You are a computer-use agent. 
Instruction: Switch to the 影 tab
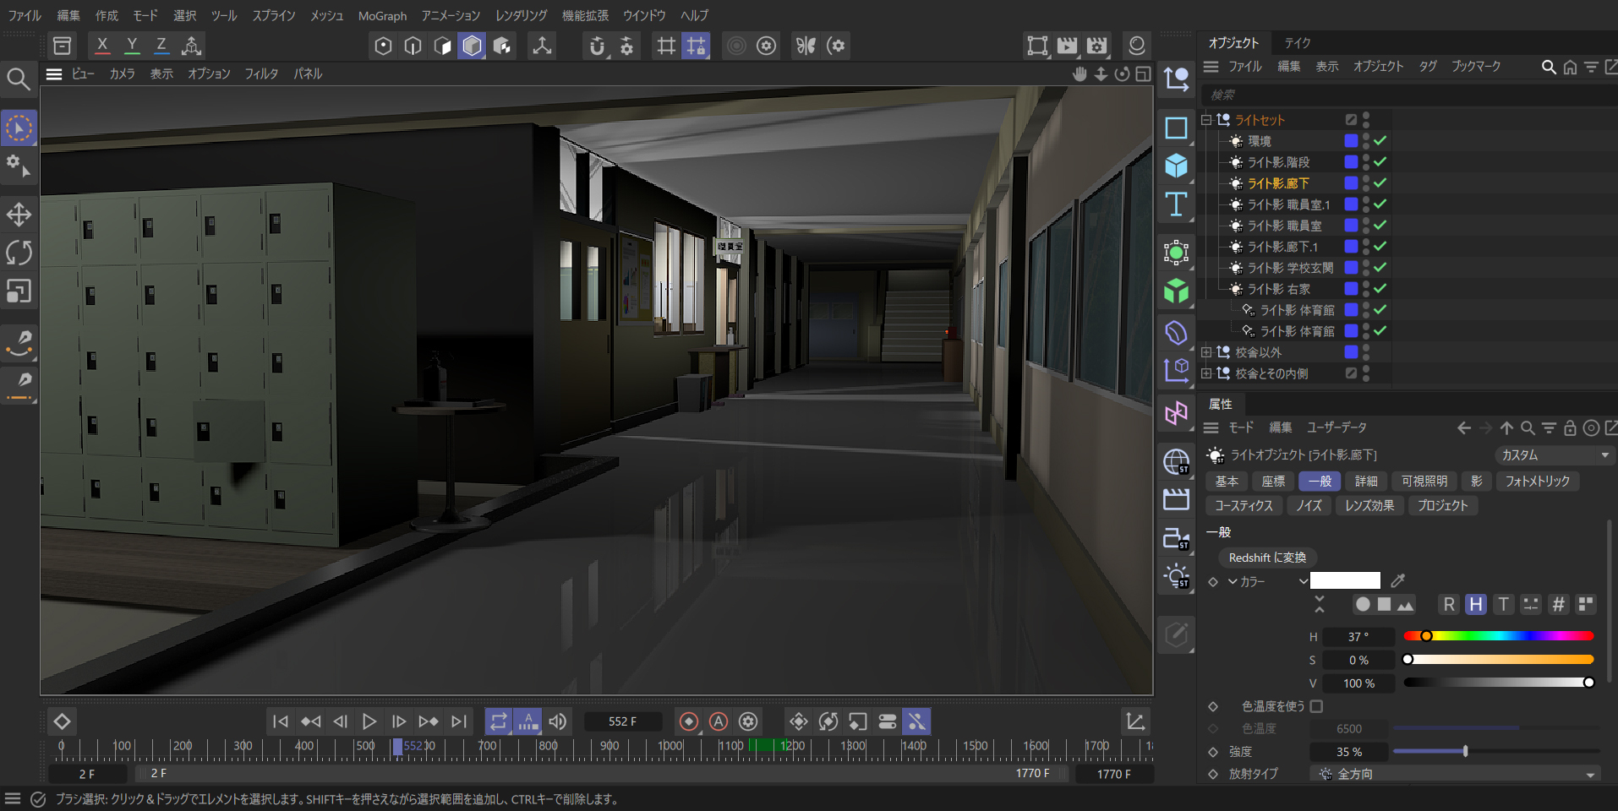(1476, 481)
